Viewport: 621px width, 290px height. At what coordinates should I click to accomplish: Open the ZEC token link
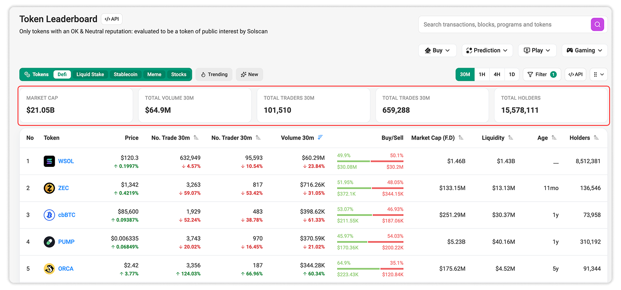tap(64, 188)
